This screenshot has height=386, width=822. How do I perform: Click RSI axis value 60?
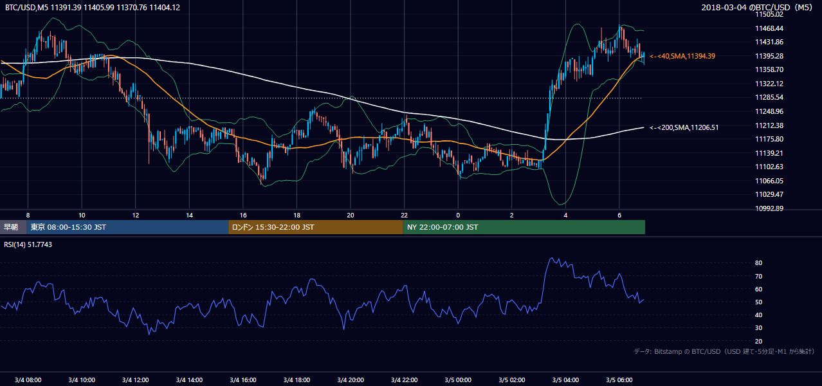(x=758, y=289)
